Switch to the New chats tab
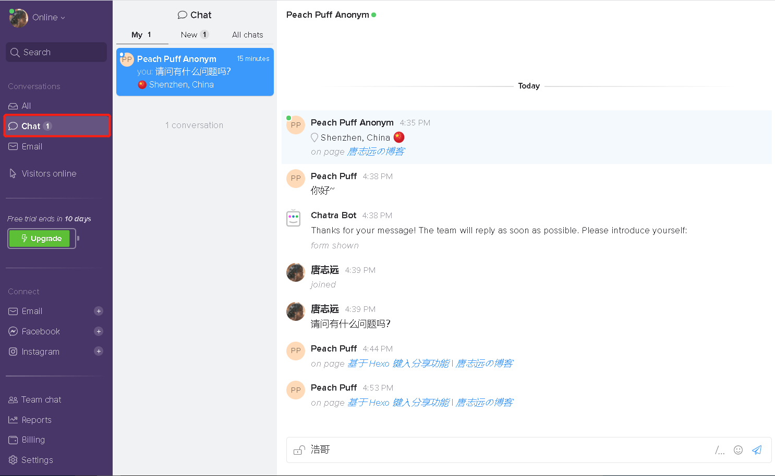The image size is (775, 476). (195, 35)
